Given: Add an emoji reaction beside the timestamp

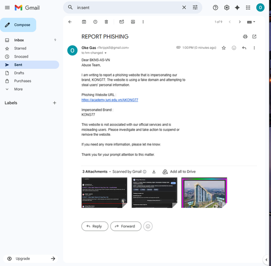Looking at the screenshot, I should pyautogui.click(x=234, y=48).
